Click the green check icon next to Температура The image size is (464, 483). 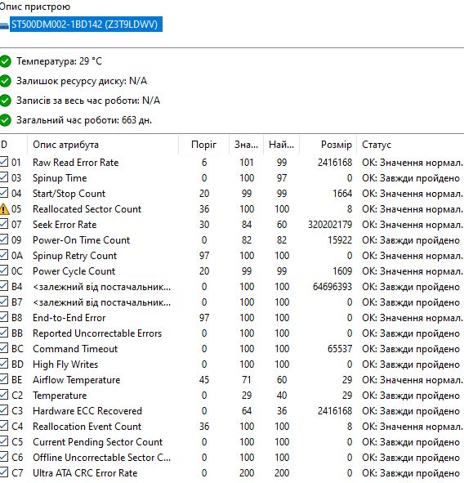point(5,61)
